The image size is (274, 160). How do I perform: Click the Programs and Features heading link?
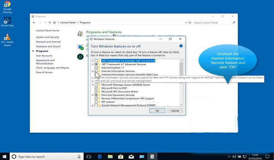coord(104,32)
